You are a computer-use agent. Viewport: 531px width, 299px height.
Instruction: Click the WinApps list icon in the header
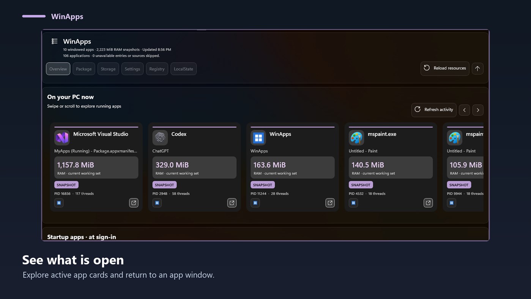[x=55, y=41]
